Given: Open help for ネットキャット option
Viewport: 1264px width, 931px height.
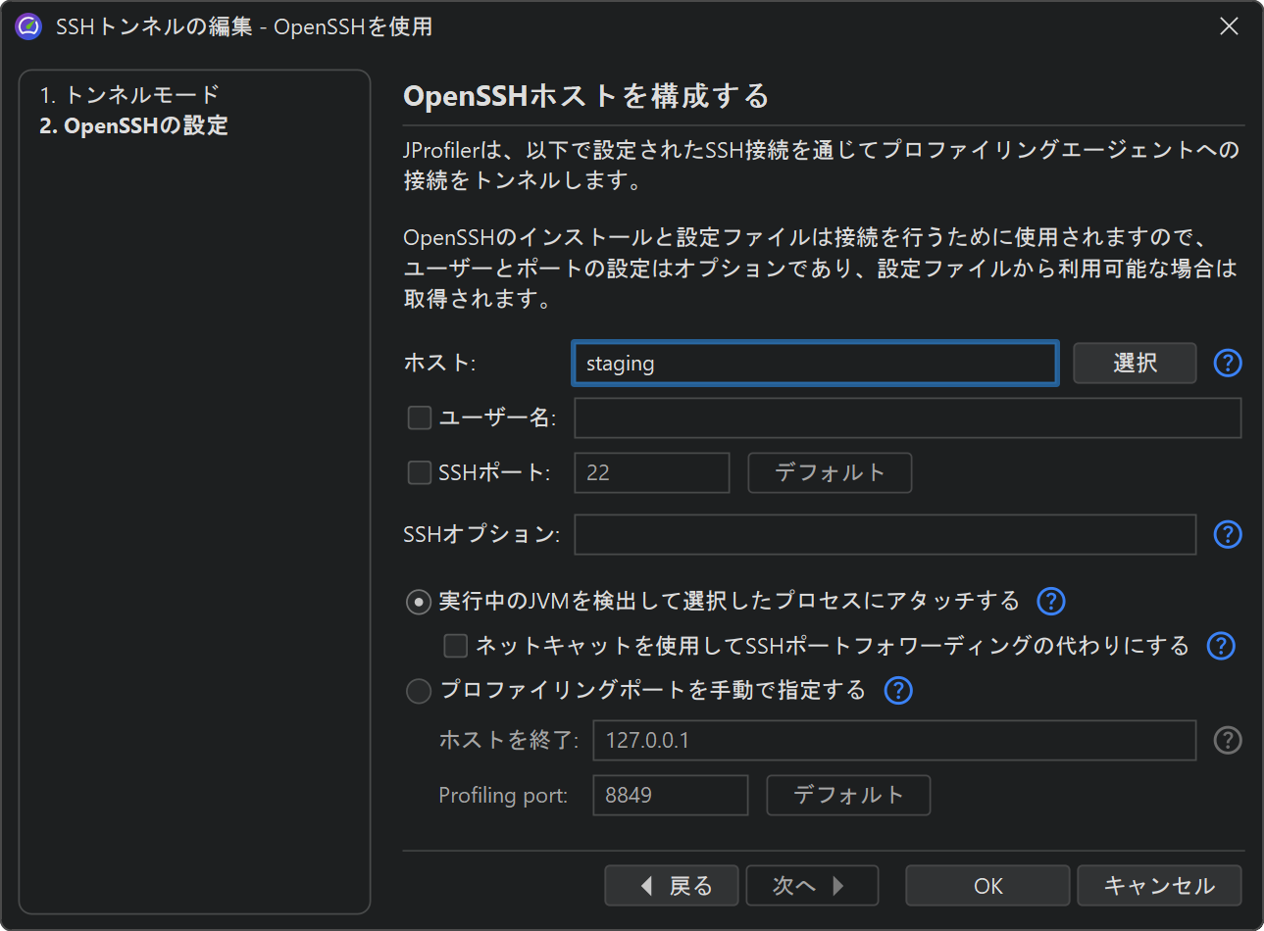Looking at the screenshot, I should pyautogui.click(x=1221, y=646).
